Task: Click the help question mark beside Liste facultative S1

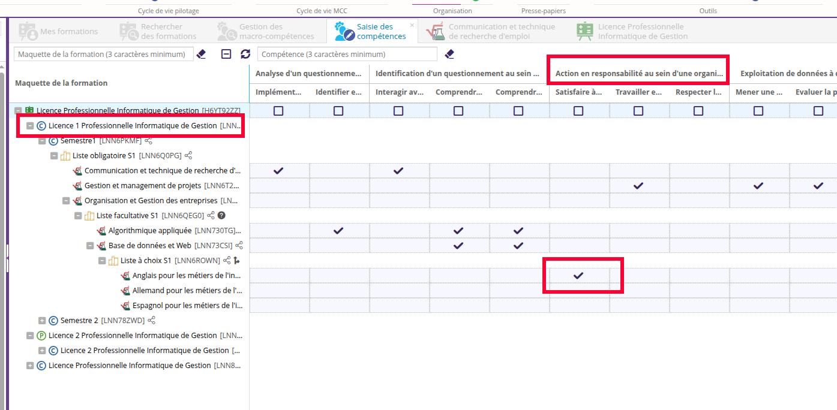Action: 221,216
